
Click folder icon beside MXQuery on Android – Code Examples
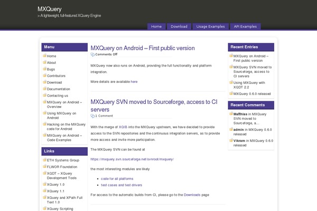click(45, 135)
